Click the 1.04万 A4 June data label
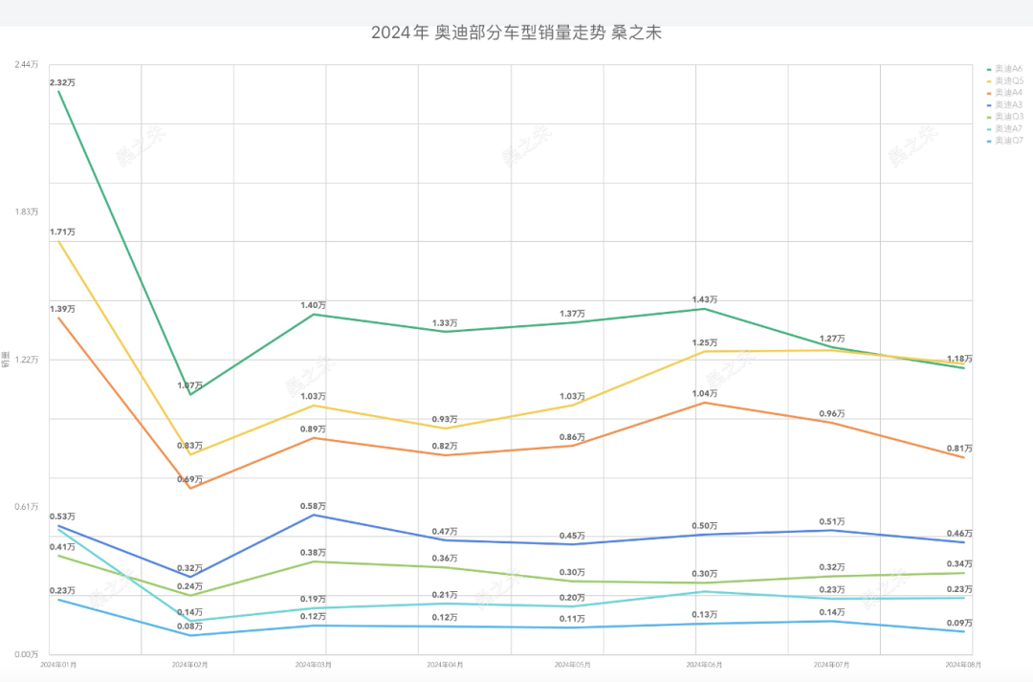This screenshot has height=682, width=1033. 705,393
